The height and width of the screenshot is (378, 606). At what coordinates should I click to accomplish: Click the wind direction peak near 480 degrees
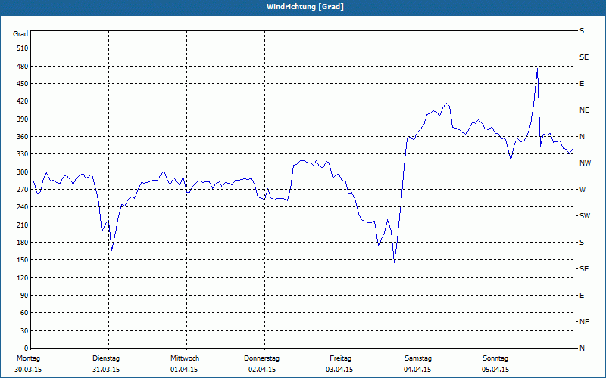coord(537,69)
